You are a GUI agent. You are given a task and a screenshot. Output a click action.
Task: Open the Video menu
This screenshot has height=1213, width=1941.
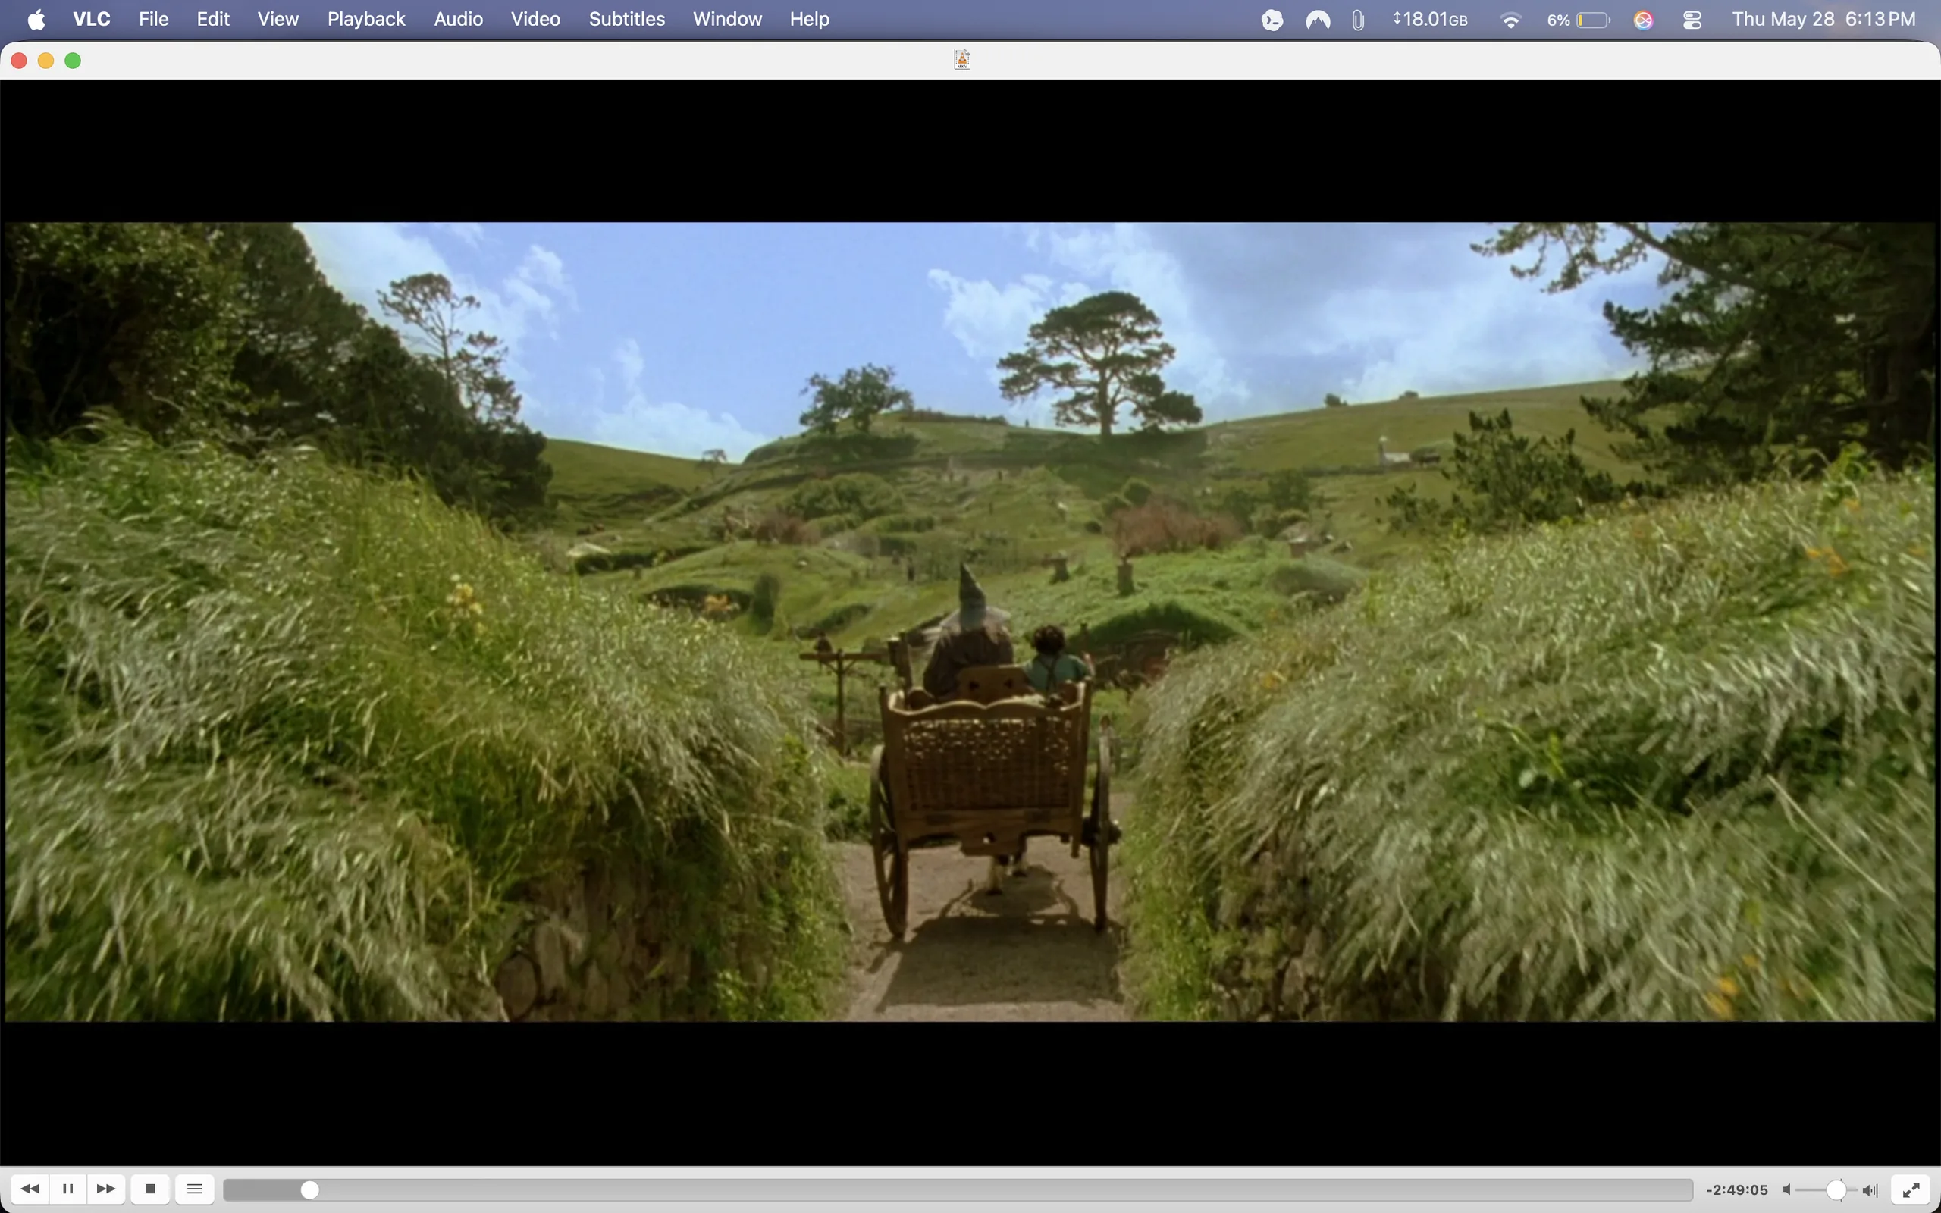coord(536,19)
